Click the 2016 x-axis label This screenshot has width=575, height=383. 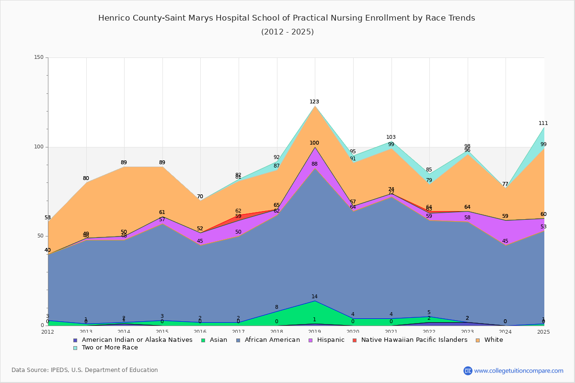(200, 332)
